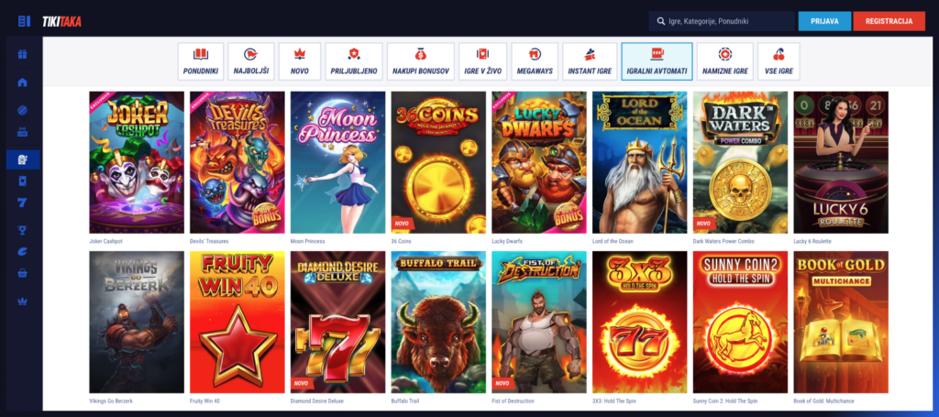Switch to the Vse Igre category
The image size is (939, 417).
(779, 61)
